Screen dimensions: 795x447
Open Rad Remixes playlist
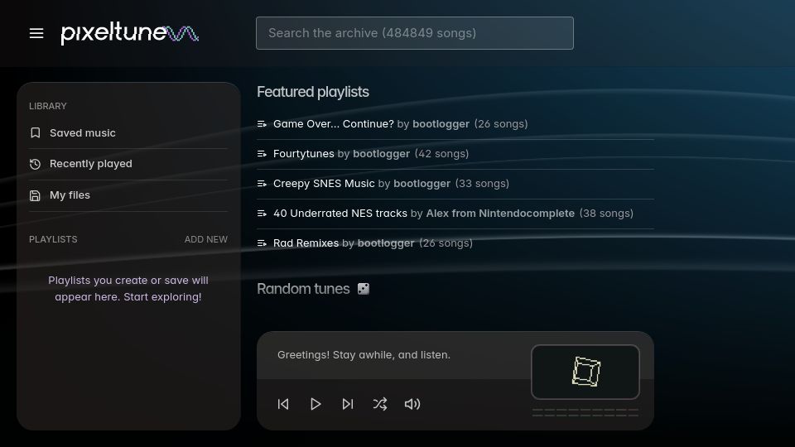[x=306, y=243]
